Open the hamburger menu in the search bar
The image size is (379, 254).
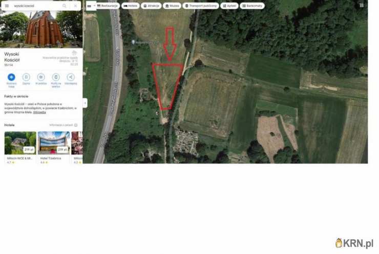(7, 6)
